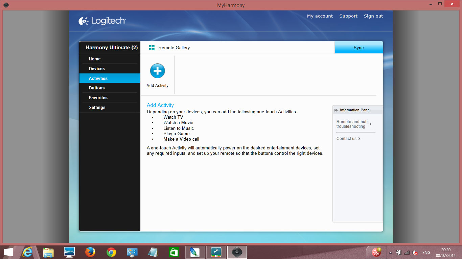The image size is (462, 259).
Task: Click Sign out
Action: [373, 16]
